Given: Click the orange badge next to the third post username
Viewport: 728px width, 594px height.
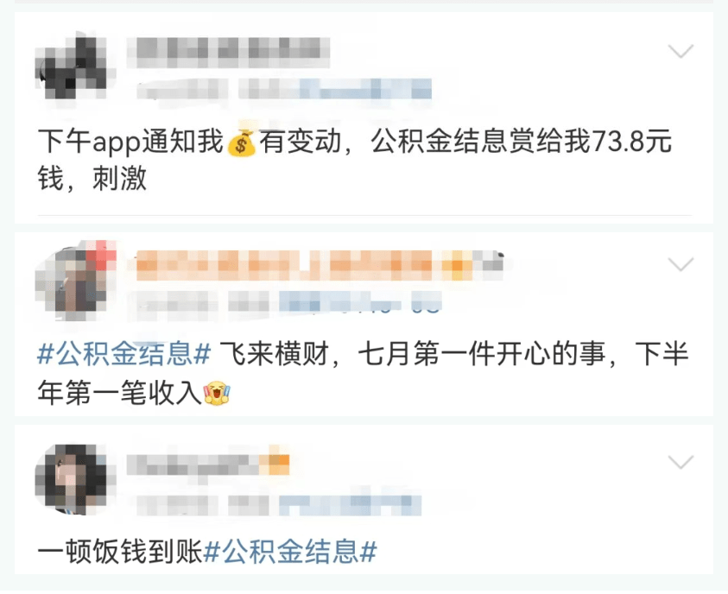Looking at the screenshot, I should (x=275, y=462).
